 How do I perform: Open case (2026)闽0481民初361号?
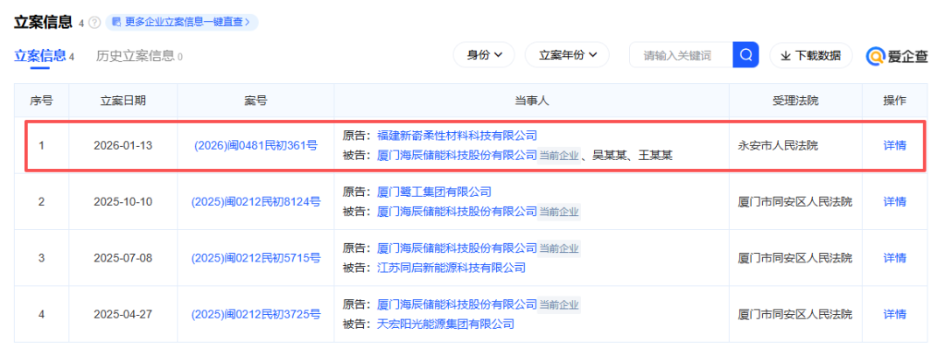pos(255,145)
